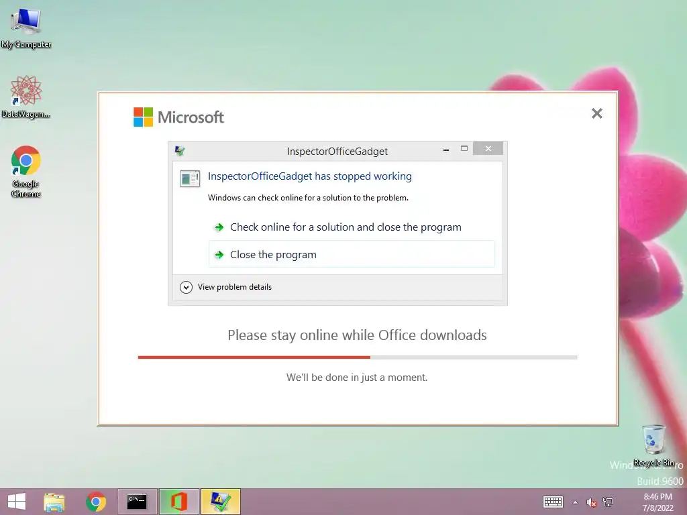This screenshot has width=687, height=515.
Task: Switch to the Office installer taskbar button
Action: click(x=178, y=502)
